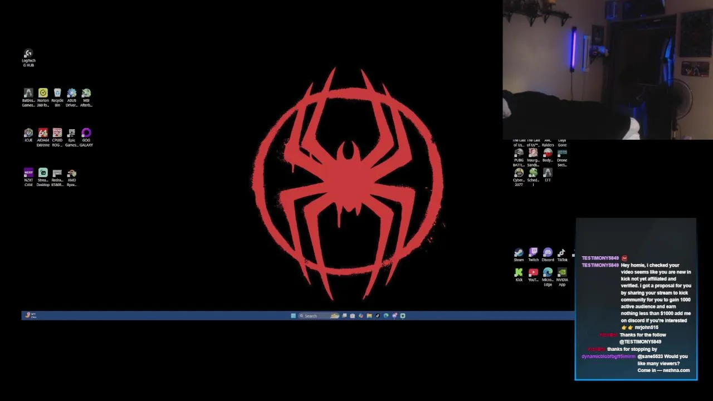Open the AIDA64 Extreme shortcut

[43, 138]
